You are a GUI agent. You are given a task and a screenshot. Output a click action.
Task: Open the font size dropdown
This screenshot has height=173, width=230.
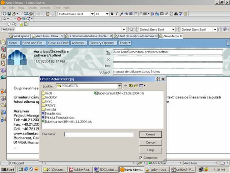coord(107,14)
